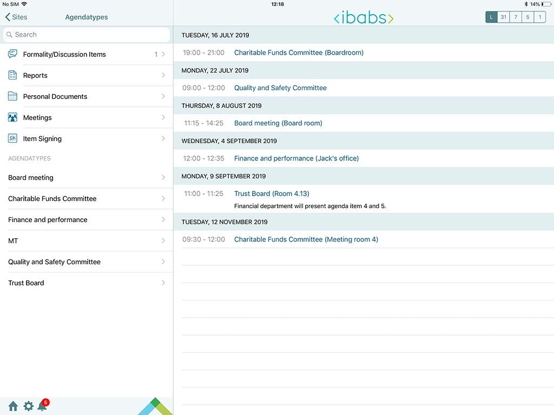
Task: Open notifications bell with red badge
Action: tap(43, 405)
